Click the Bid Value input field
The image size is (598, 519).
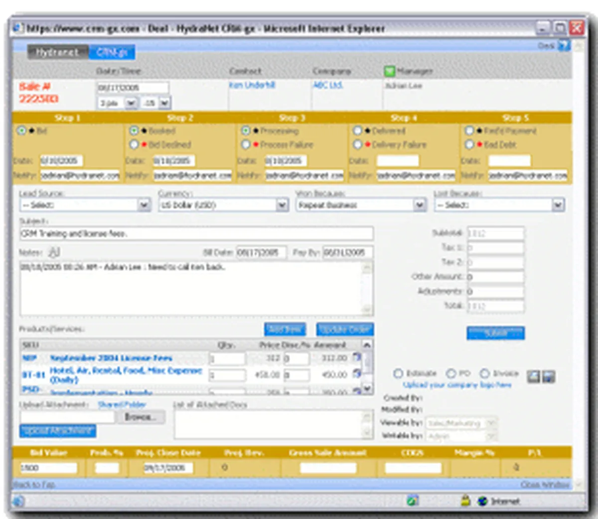pyautogui.click(x=48, y=468)
